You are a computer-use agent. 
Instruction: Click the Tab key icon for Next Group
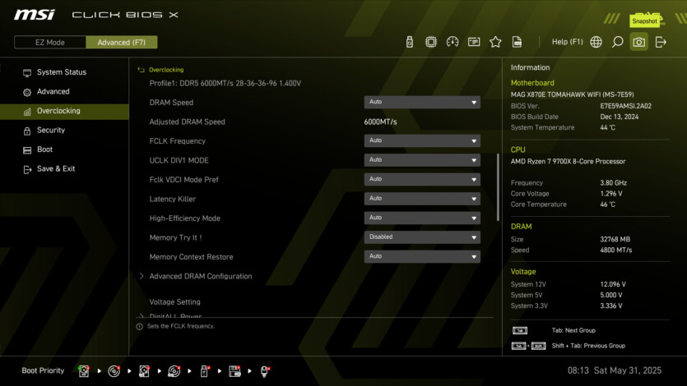520,330
